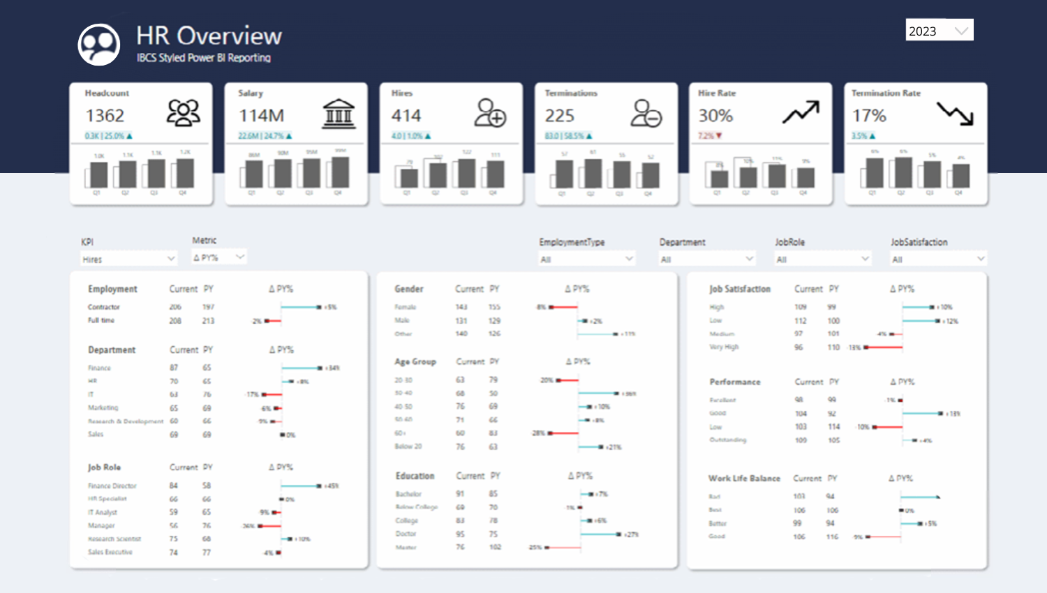Image resolution: width=1047 pixels, height=593 pixels.
Task: Click the Hires add-person icon
Action: 490,113
